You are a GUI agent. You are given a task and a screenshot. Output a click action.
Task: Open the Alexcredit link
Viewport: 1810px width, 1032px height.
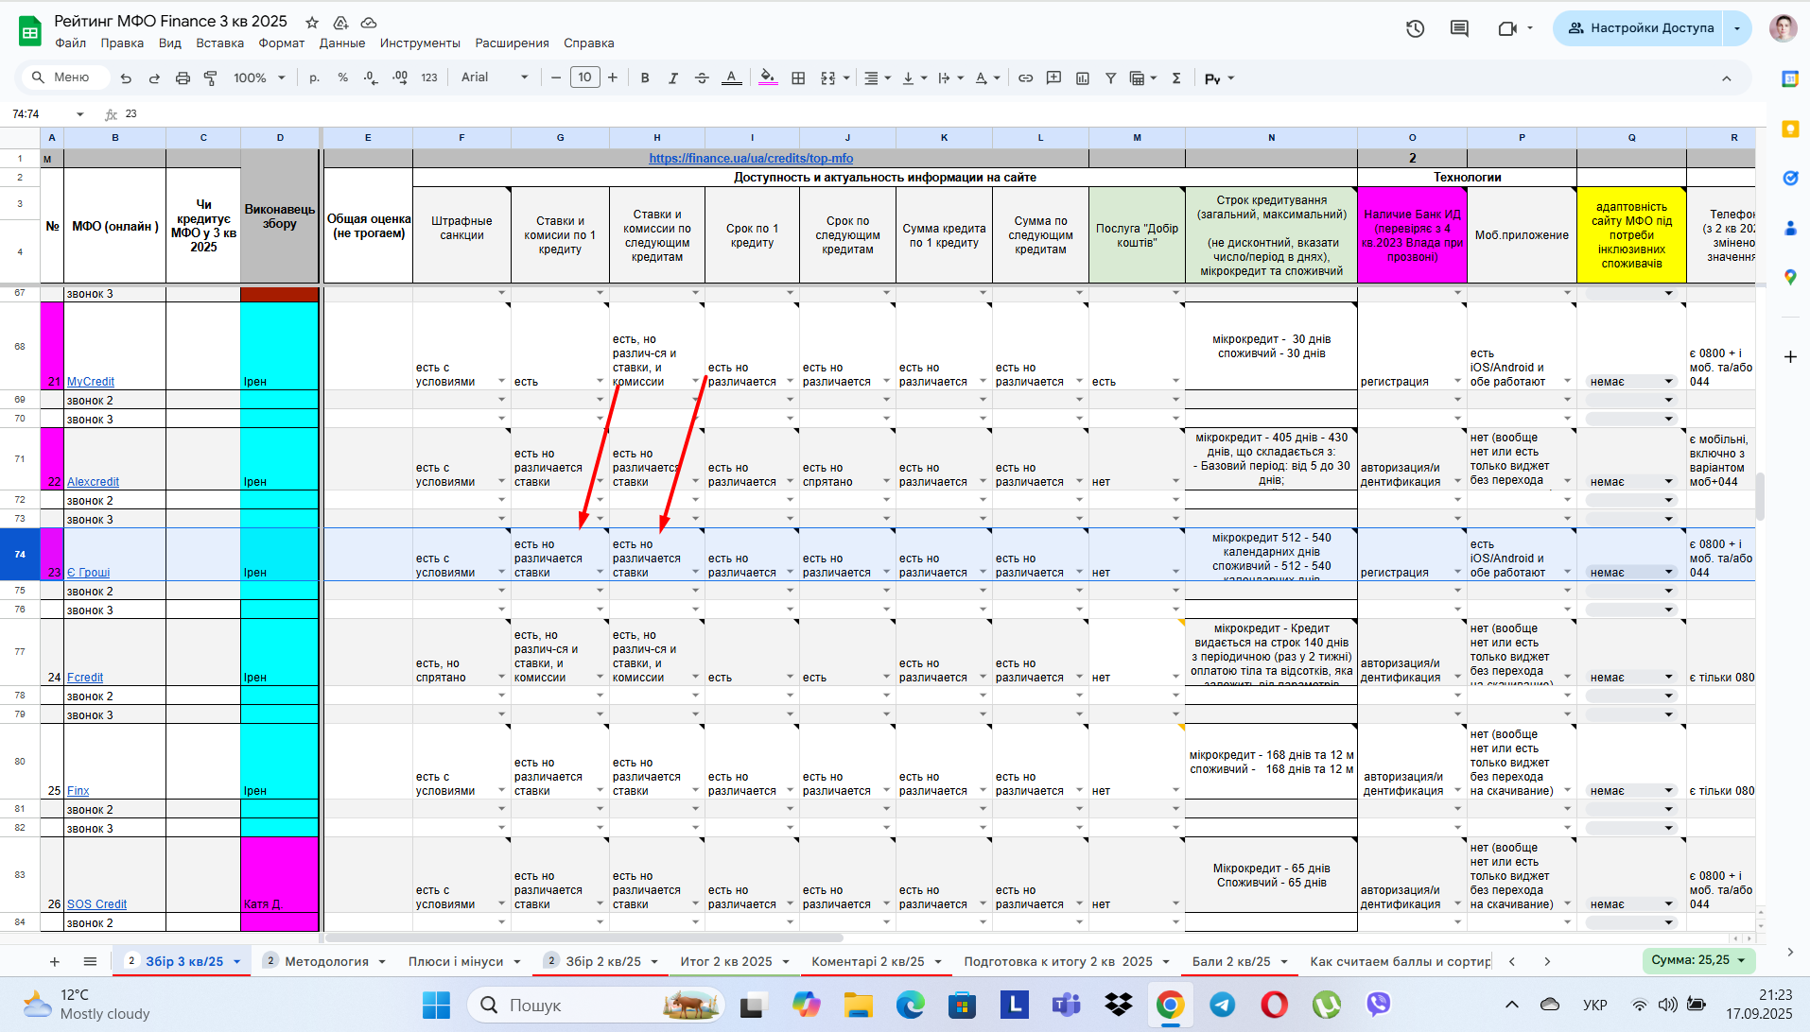point(93,482)
